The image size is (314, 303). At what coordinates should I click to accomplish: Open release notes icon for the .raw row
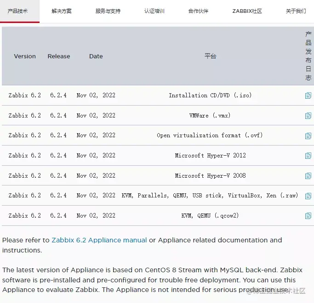pyautogui.click(x=308, y=196)
